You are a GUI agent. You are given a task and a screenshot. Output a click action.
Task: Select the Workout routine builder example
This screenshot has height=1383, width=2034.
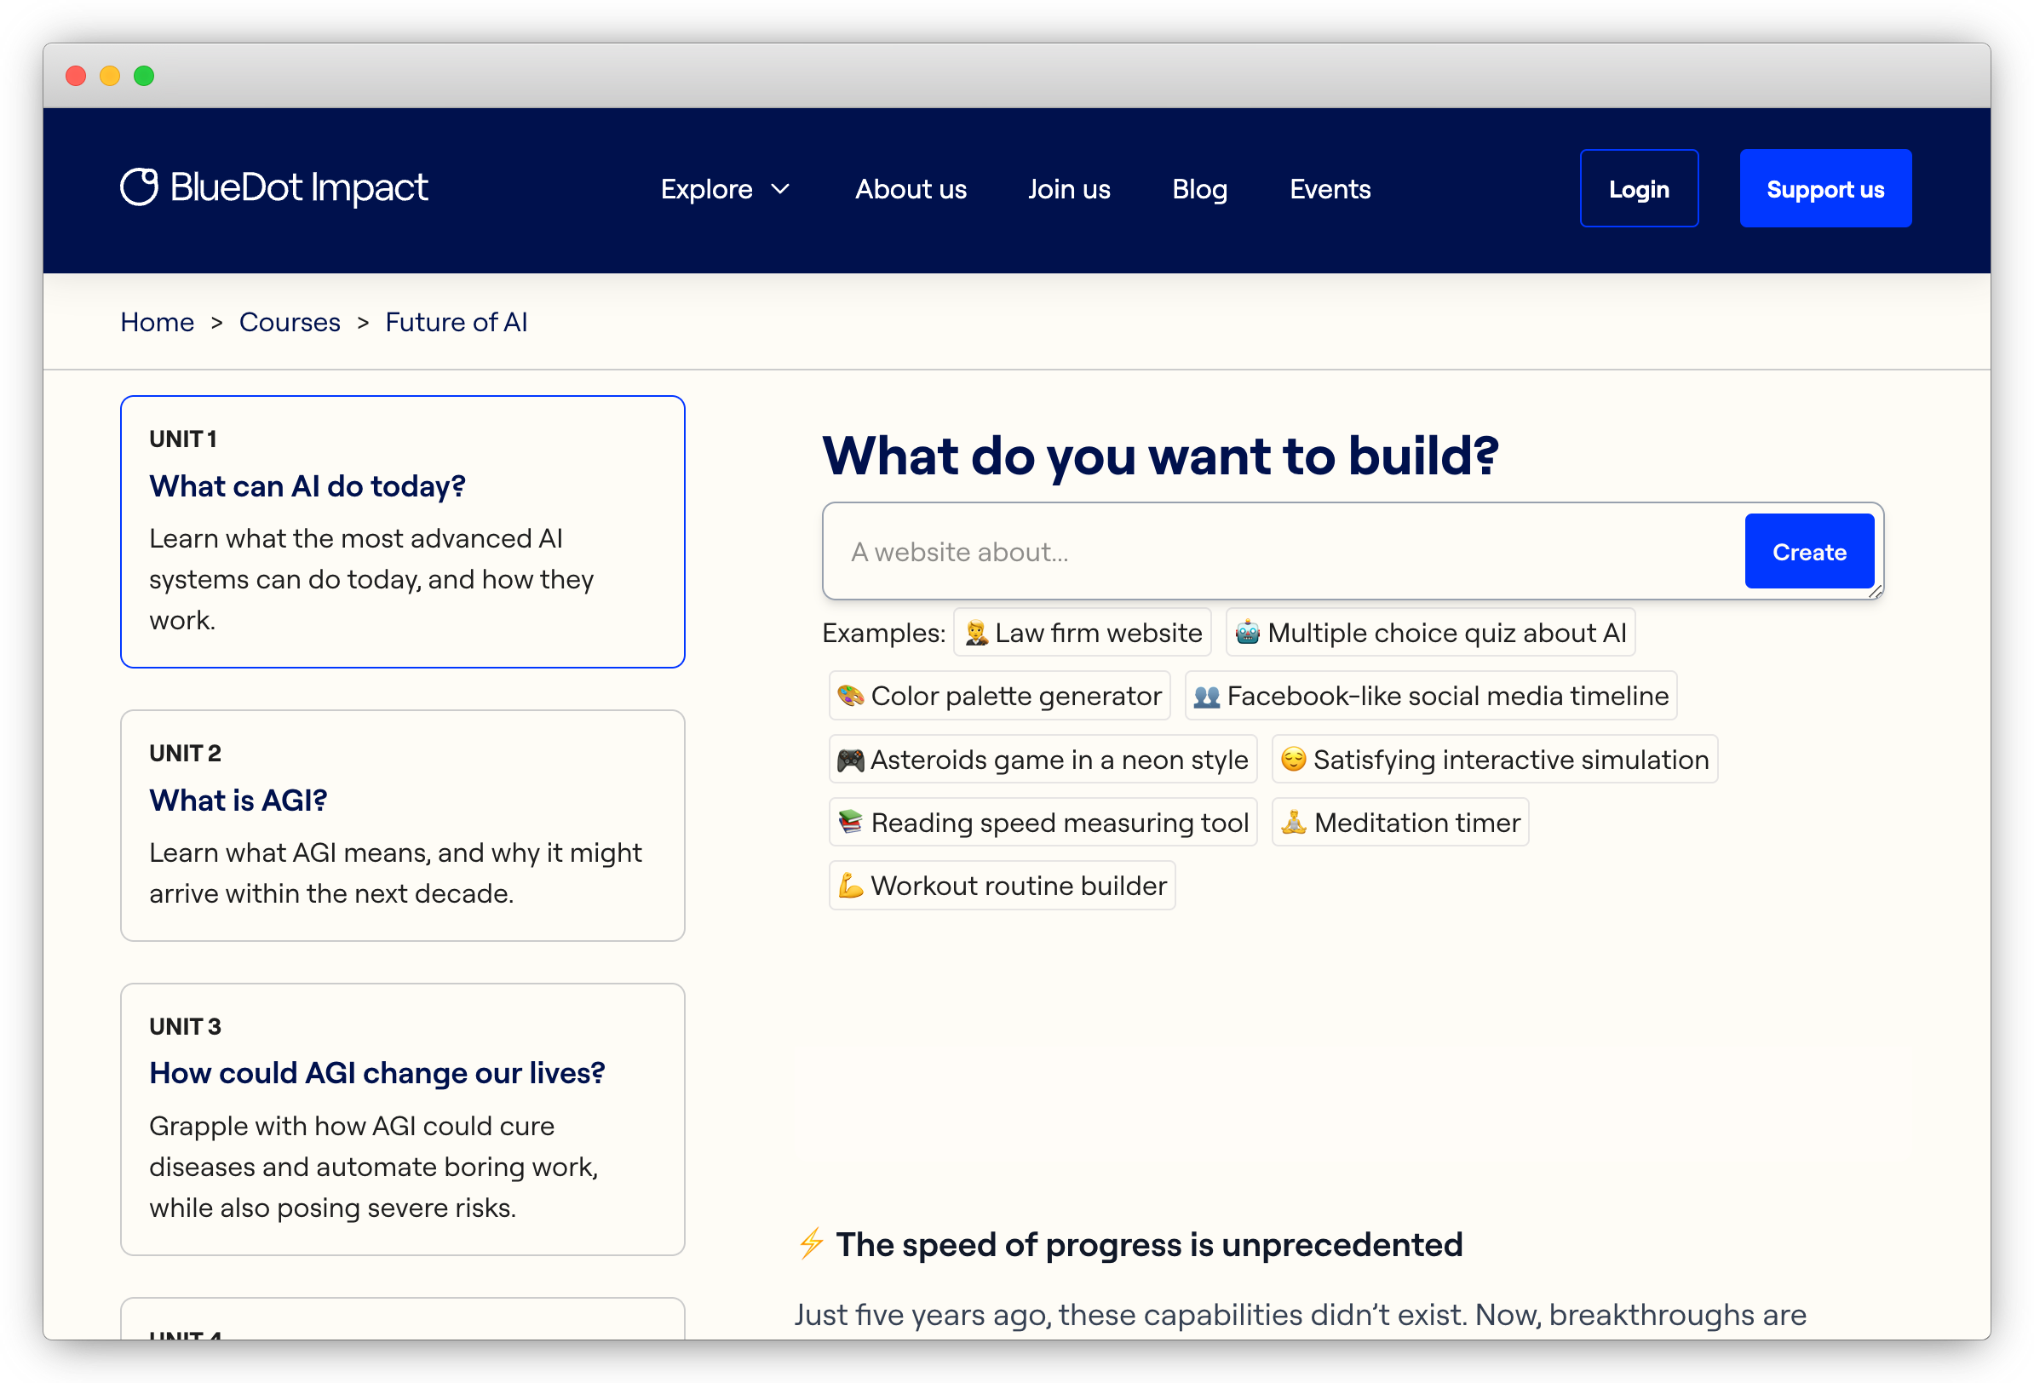(1002, 885)
